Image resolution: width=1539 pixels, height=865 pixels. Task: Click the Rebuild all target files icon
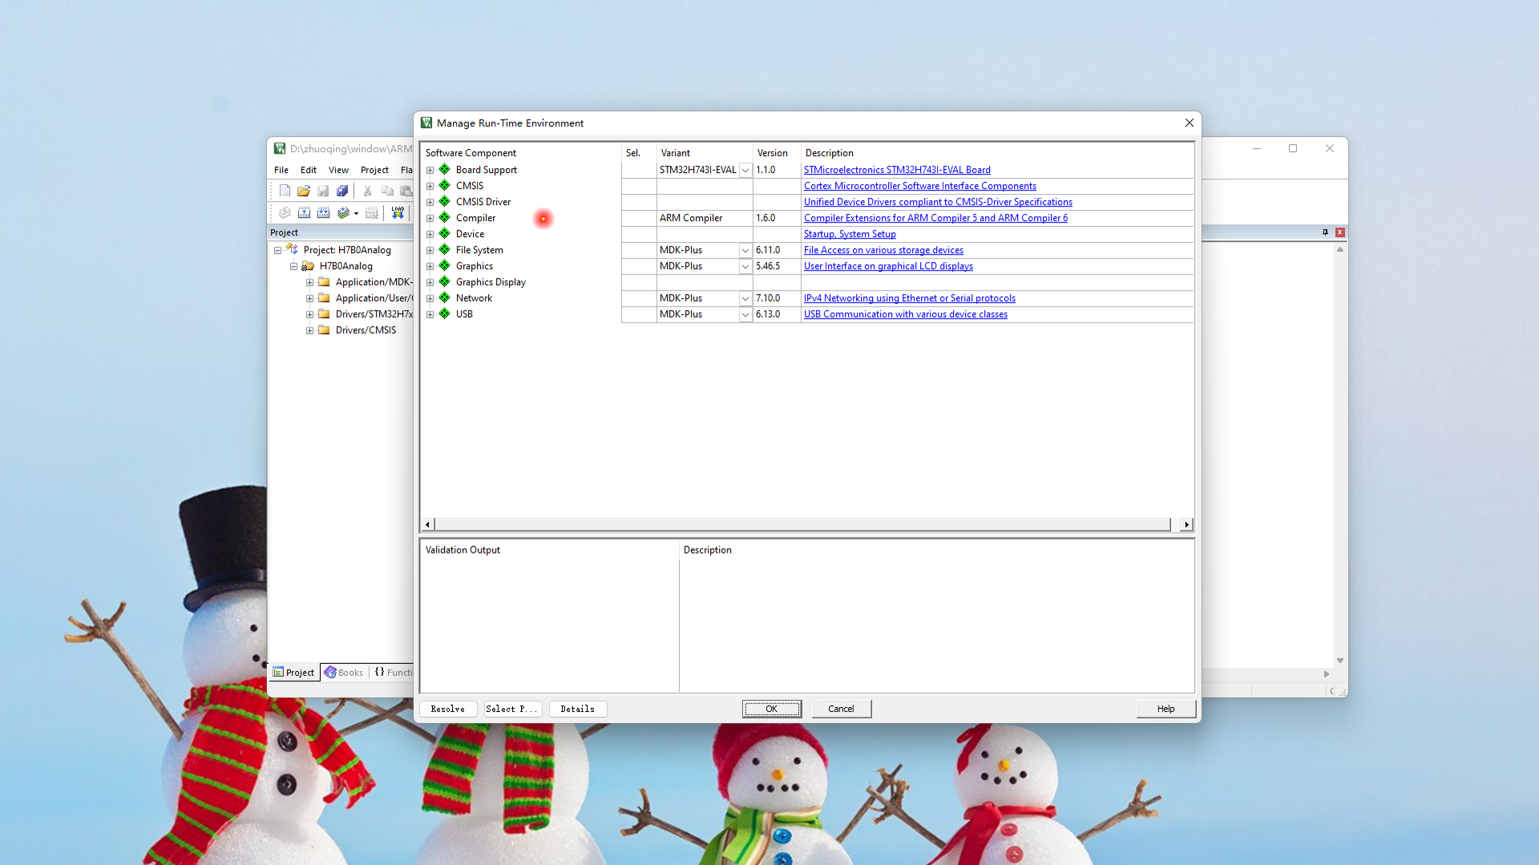click(323, 213)
